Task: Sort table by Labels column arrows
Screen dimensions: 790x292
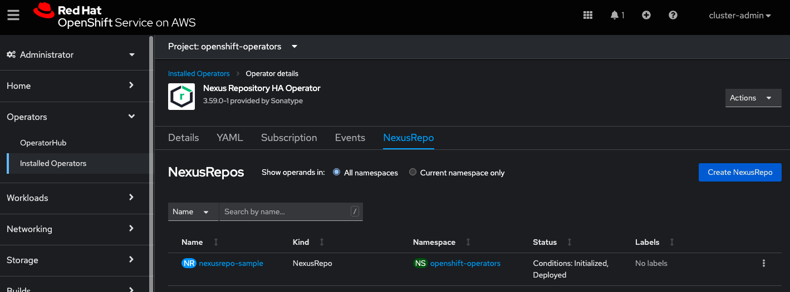Action: point(672,243)
